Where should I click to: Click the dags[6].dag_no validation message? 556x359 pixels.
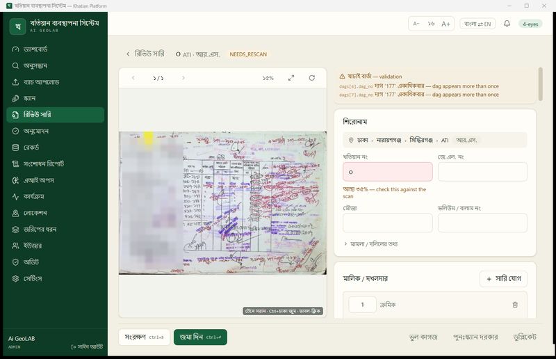click(419, 86)
